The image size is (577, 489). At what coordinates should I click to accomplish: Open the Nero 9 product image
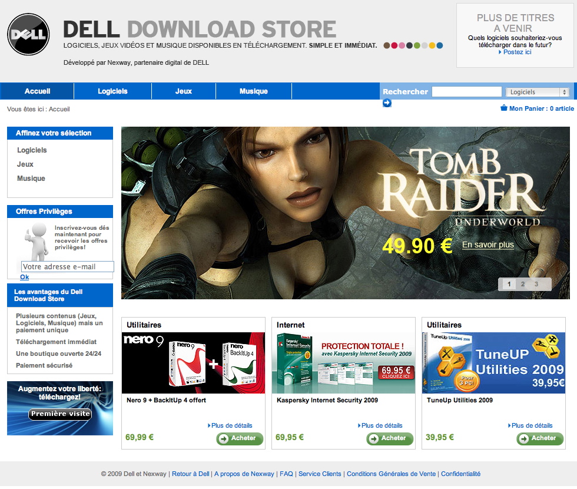coord(193,363)
